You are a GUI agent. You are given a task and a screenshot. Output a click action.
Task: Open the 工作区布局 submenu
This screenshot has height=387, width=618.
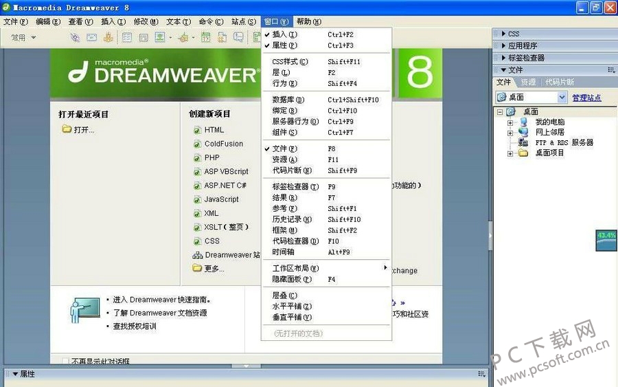pos(326,268)
